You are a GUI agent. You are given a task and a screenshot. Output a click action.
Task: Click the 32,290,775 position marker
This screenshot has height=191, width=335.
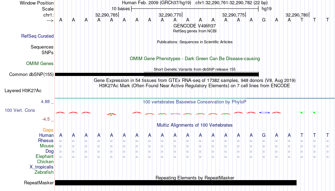[233, 15]
